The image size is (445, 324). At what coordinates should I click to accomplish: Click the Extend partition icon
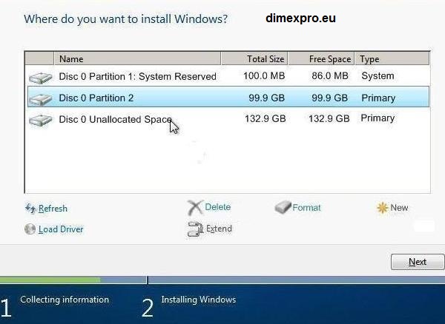tap(195, 229)
